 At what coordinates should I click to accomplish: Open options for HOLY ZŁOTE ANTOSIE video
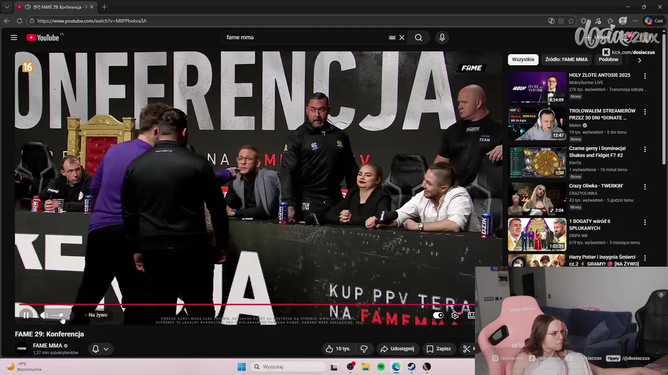(x=645, y=76)
